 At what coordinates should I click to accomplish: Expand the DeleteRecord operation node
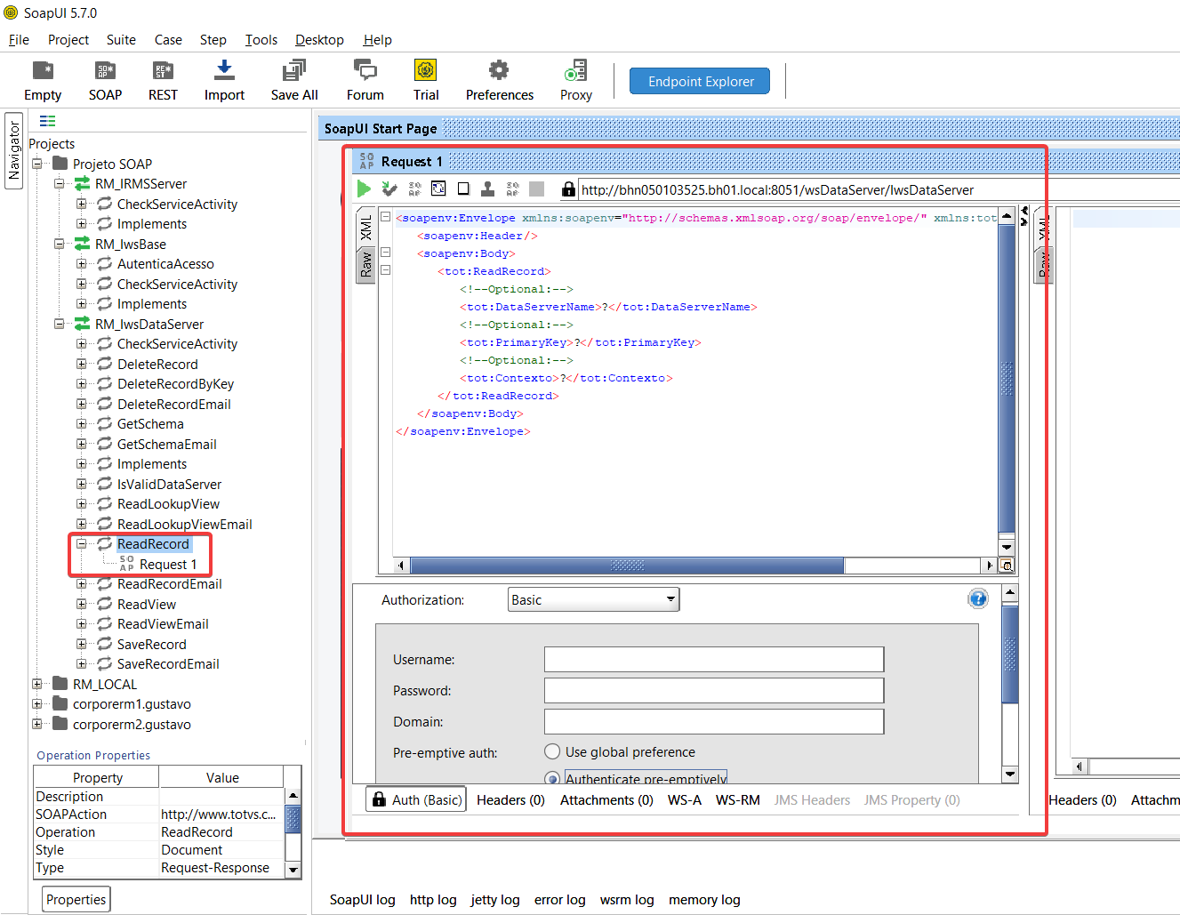82,364
